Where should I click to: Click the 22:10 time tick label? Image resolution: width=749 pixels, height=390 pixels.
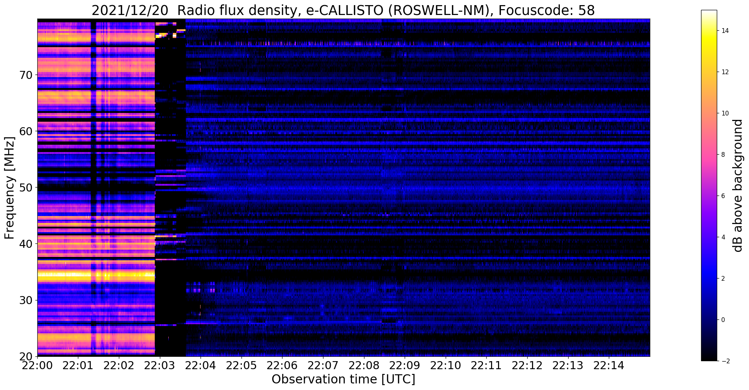point(446,366)
